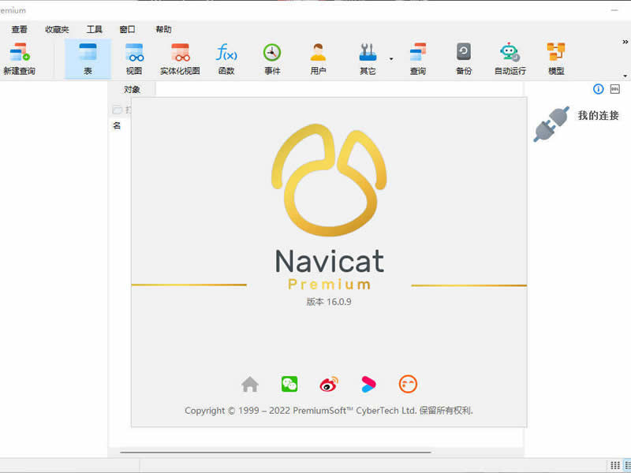Open the Backup (备份) toolbar icon
The image size is (631, 473).
464,59
